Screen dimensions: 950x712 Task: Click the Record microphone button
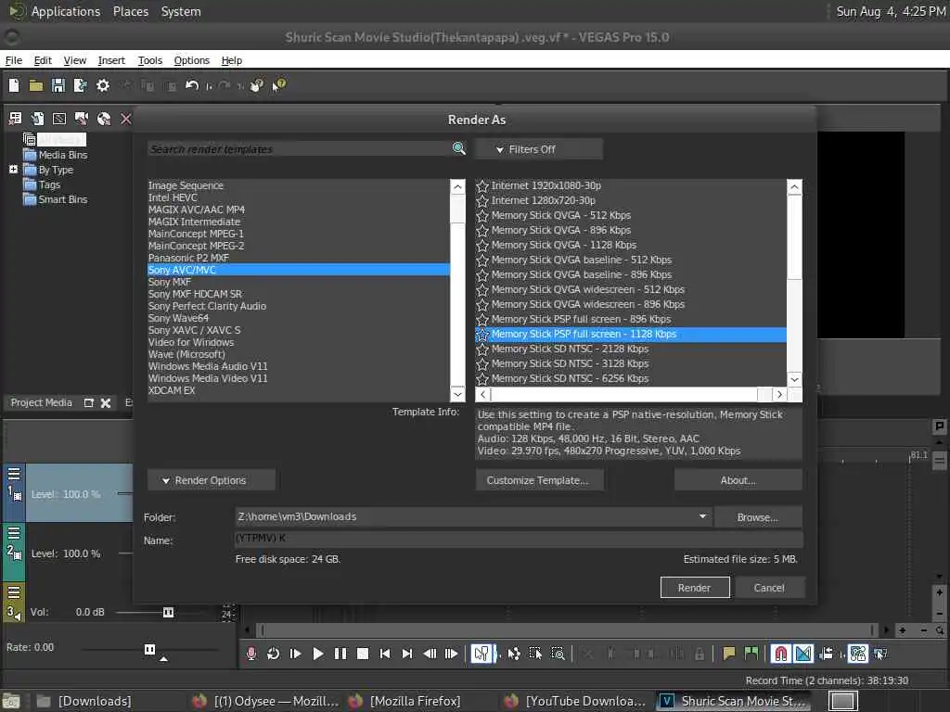[250, 654]
